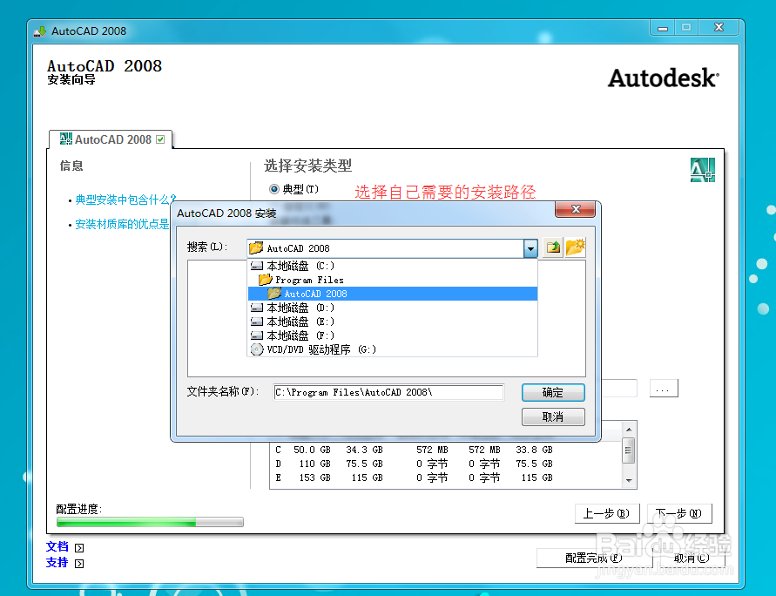Select local disk (C:) in list
The width and height of the screenshot is (776, 596).
click(x=392, y=266)
